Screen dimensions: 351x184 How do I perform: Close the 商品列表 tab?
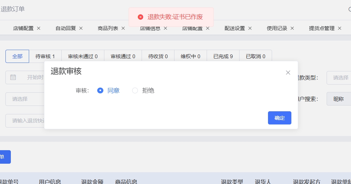tap(123, 28)
